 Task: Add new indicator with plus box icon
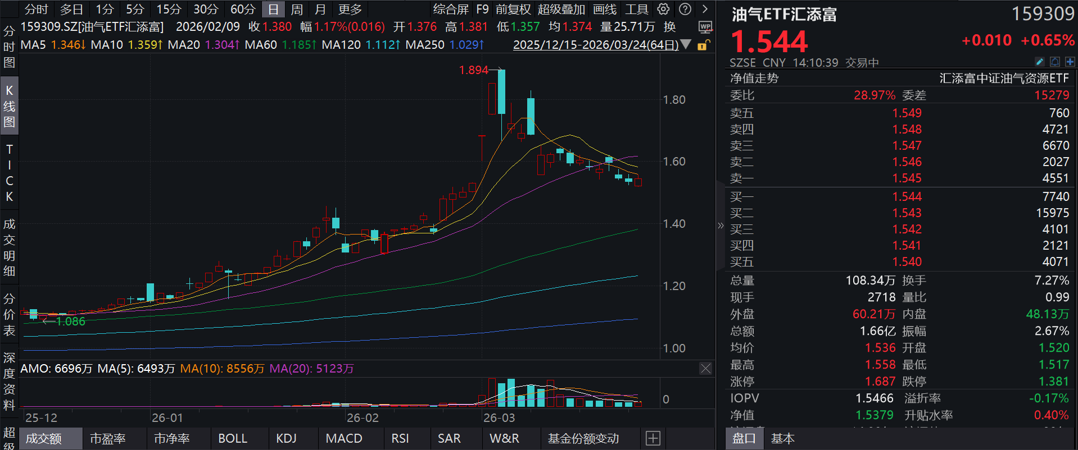[653, 438]
